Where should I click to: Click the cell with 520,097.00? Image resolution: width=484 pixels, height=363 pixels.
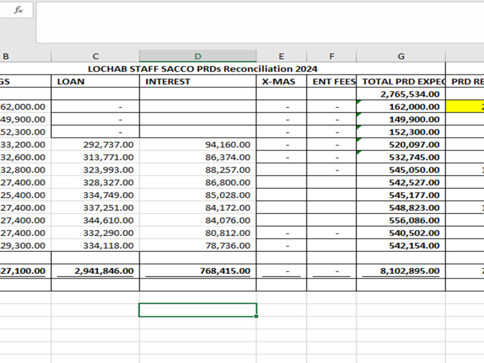click(401, 144)
